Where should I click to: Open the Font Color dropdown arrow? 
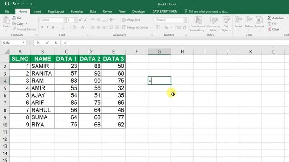point(86,27)
